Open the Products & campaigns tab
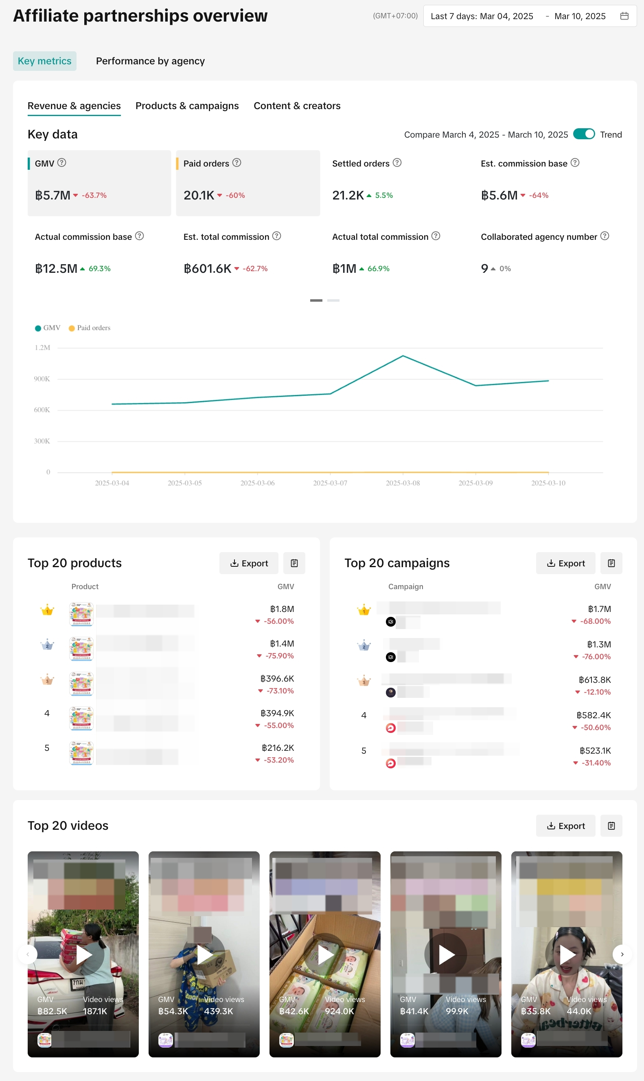The height and width of the screenshot is (1081, 644). (x=187, y=106)
